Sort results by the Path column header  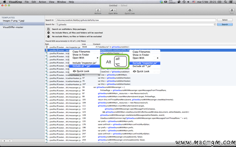63,44
